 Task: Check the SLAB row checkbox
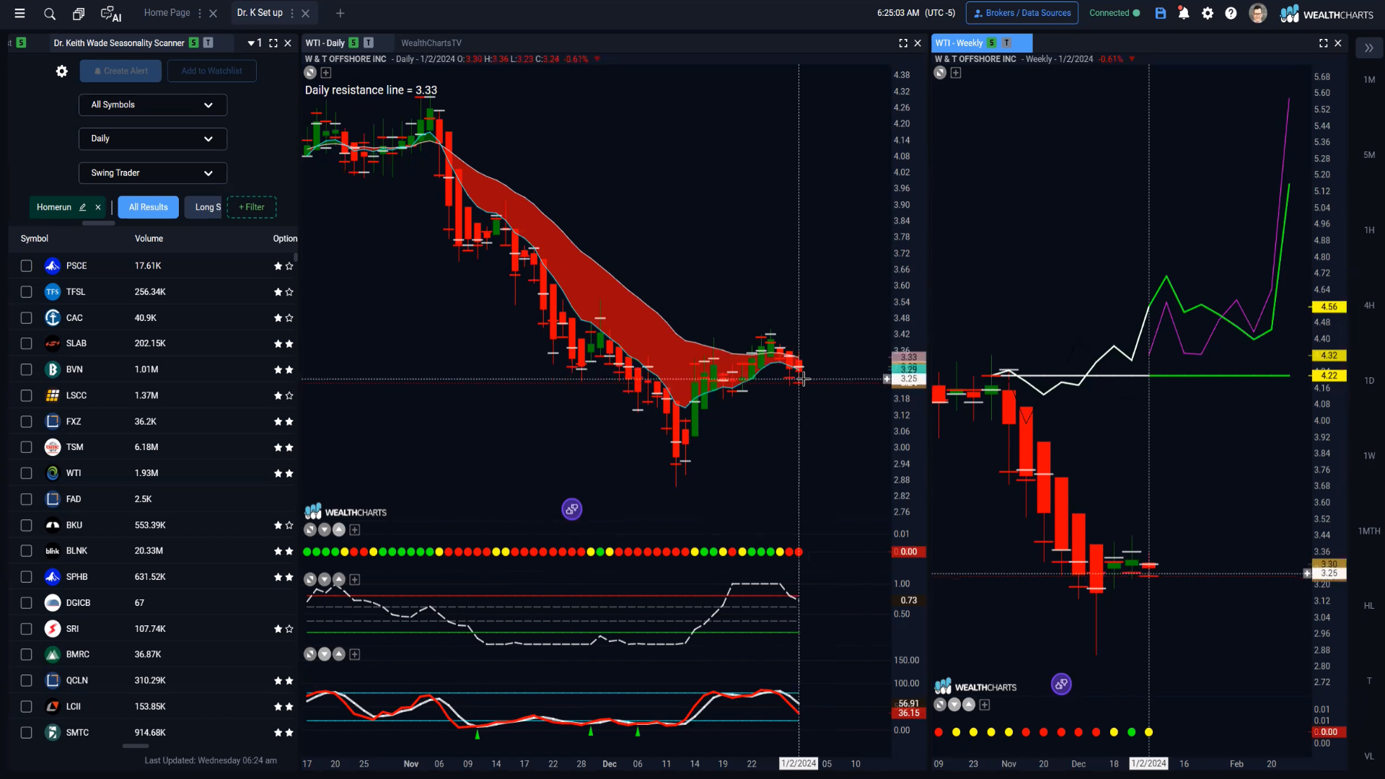tap(27, 343)
